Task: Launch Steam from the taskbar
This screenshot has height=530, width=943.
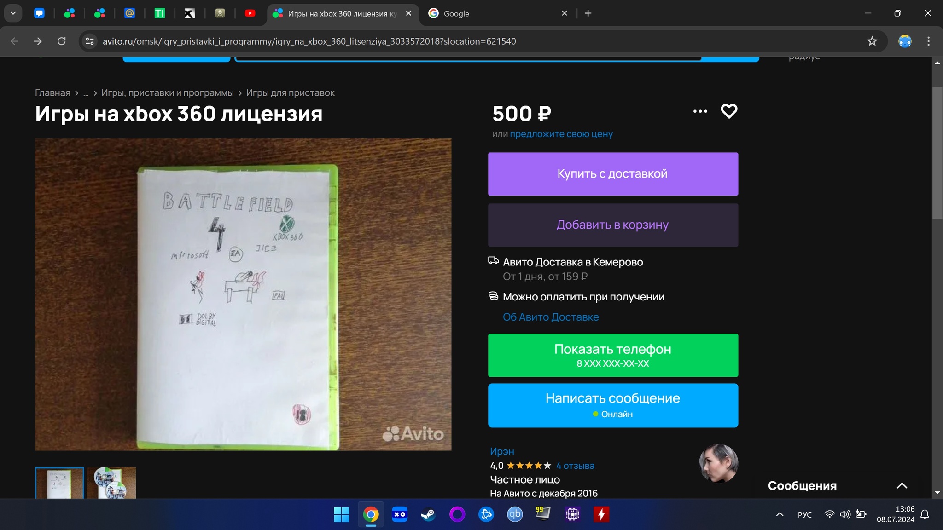Action: point(428,514)
